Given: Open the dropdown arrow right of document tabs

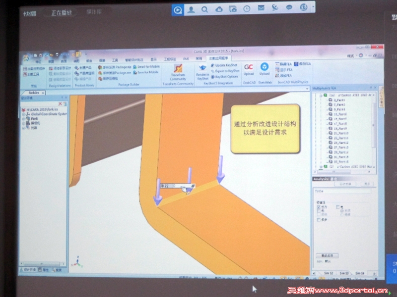Looking at the screenshot, I should coord(307,89).
